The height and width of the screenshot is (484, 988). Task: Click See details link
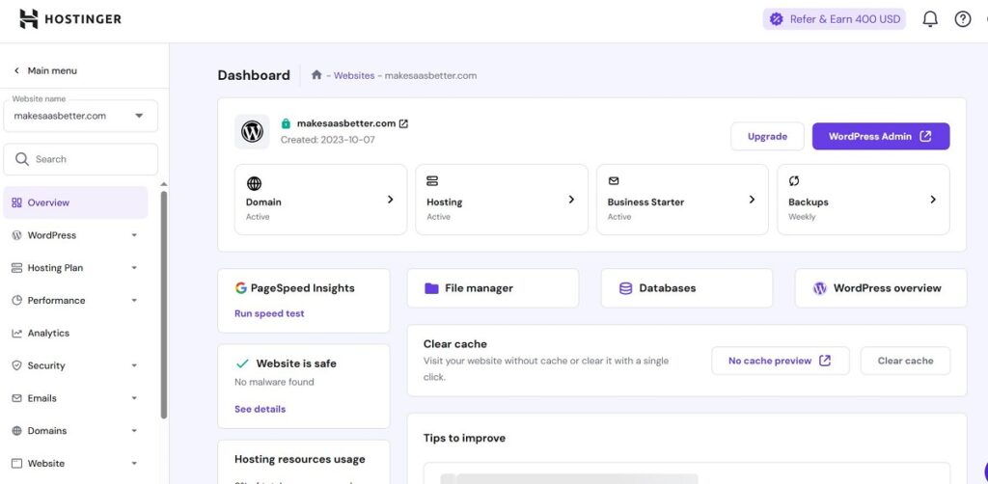260,409
